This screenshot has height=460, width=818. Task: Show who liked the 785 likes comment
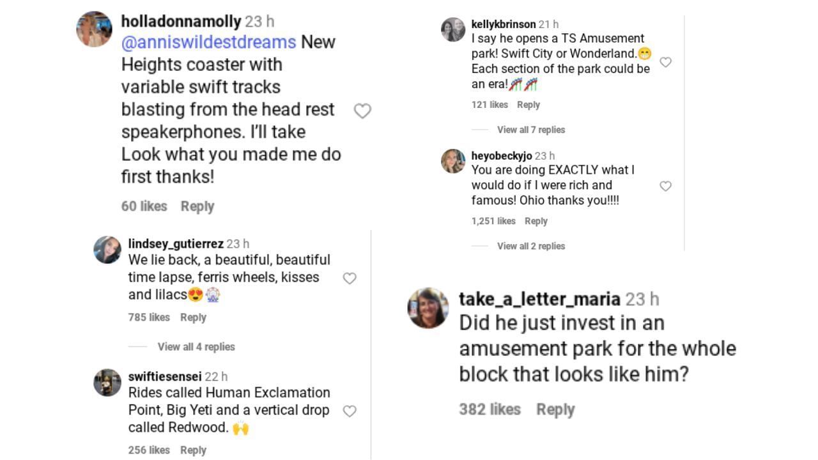tap(149, 318)
